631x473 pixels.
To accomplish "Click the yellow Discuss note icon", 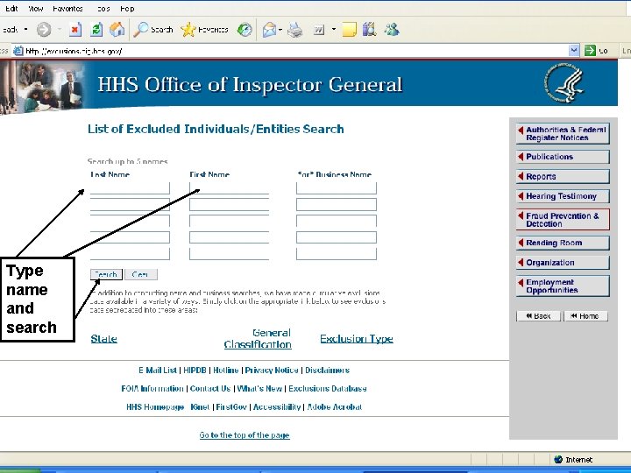I will pyautogui.click(x=349, y=30).
